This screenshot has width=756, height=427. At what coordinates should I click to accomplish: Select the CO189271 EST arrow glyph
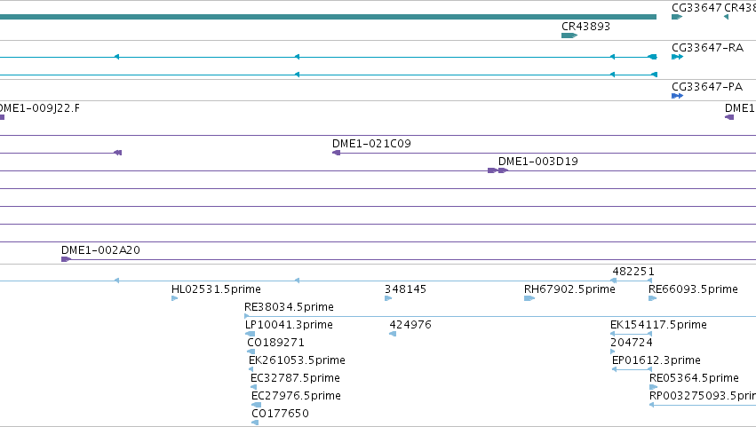coord(251,352)
